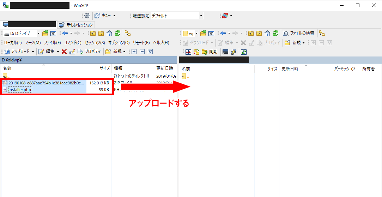The width and height of the screenshot is (382, 197).
Task: Expand the transfer settings dropdown
Action: pos(201,16)
